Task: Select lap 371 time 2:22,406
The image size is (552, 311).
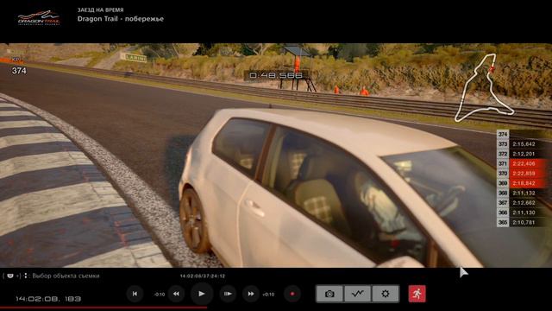Action: coord(523,163)
